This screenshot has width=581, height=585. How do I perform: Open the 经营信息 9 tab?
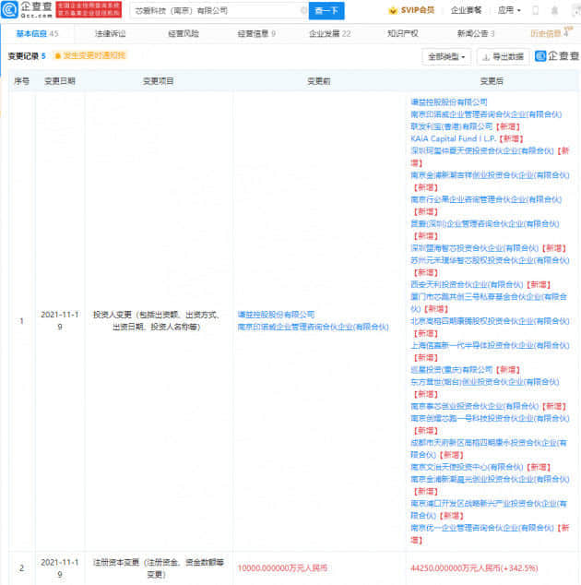click(256, 34)
